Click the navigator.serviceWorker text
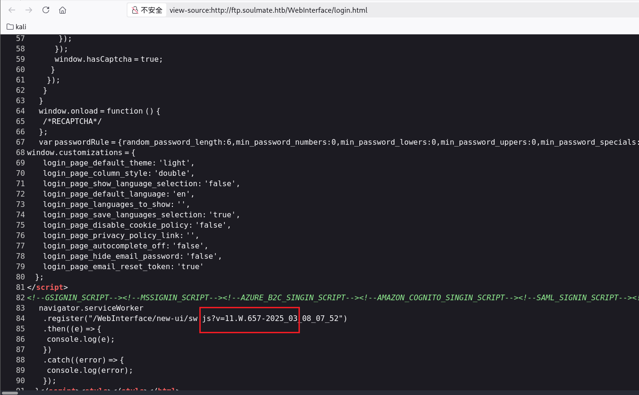 (91, 308)
